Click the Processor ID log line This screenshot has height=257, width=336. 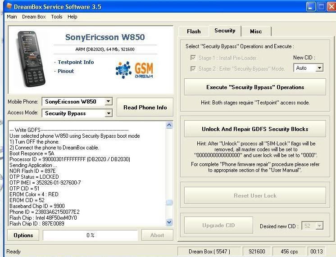pyautogui.click(x=70, y=159)
